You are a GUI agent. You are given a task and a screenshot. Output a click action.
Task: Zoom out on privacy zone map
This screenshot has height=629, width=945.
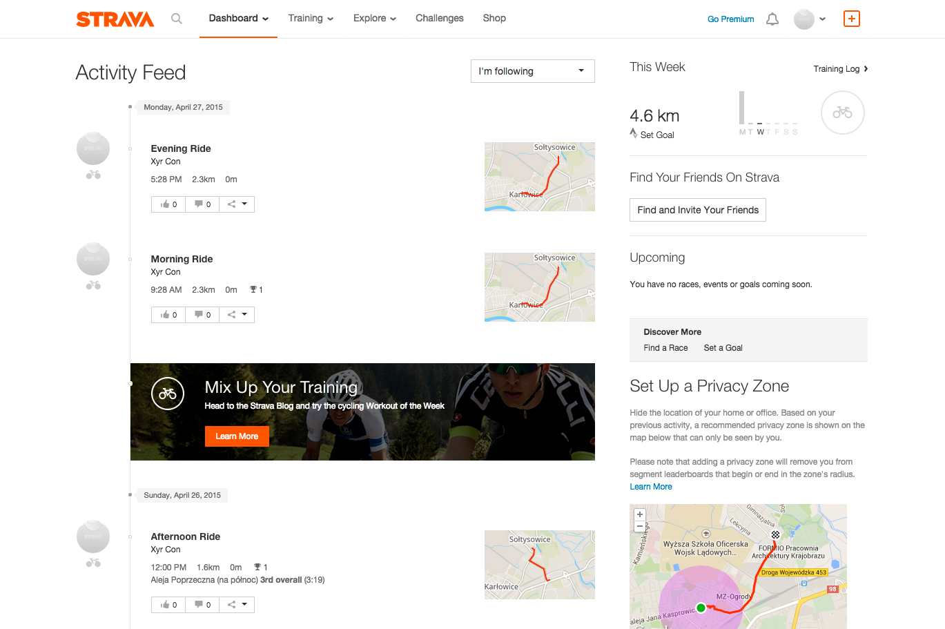click(x=640, y=526)
